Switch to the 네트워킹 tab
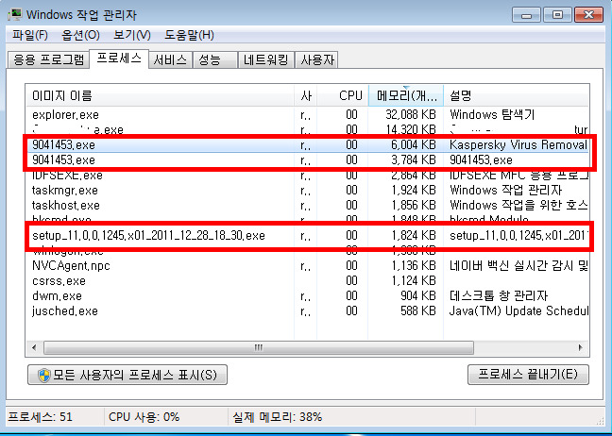The height and width of the screenshot is (436, 612). coord(266,60)
